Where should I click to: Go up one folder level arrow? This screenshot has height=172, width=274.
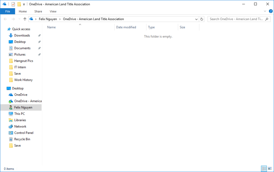pyautogui.click(x=25, y=19)
